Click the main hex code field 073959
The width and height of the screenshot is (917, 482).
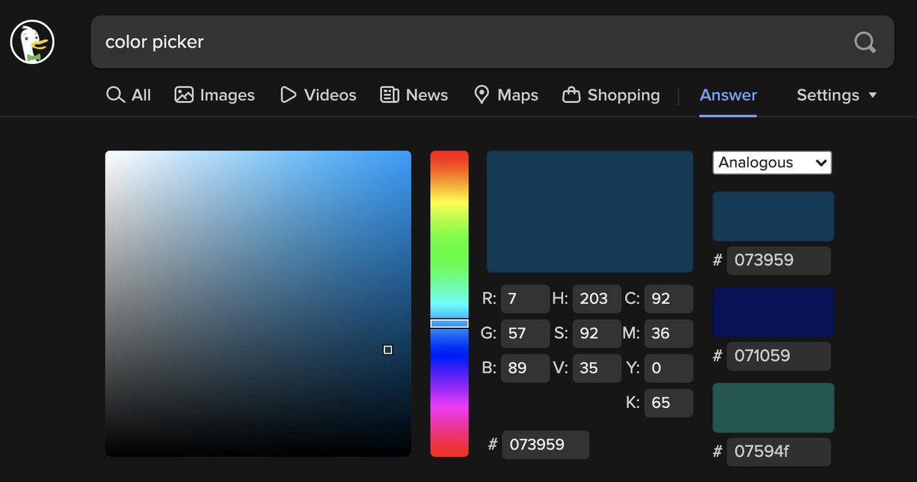[545, 445]
